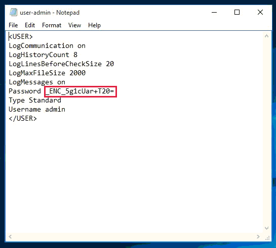Click the vertical scrollbar up arrow

click(266, 36)
